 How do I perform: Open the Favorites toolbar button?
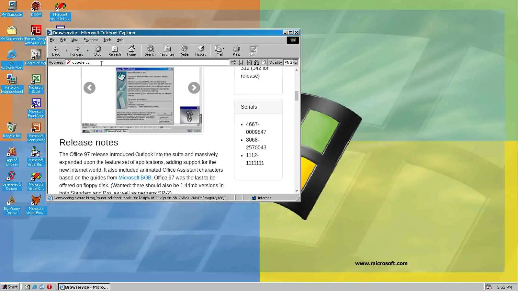coord(167,51)
